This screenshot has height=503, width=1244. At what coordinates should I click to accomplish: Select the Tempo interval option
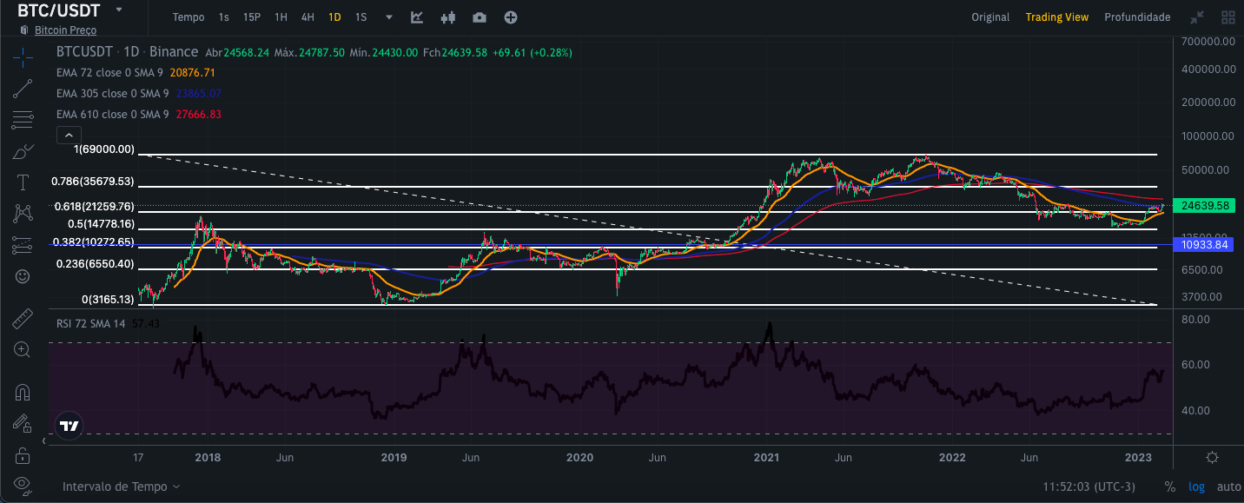pos(189,17)
